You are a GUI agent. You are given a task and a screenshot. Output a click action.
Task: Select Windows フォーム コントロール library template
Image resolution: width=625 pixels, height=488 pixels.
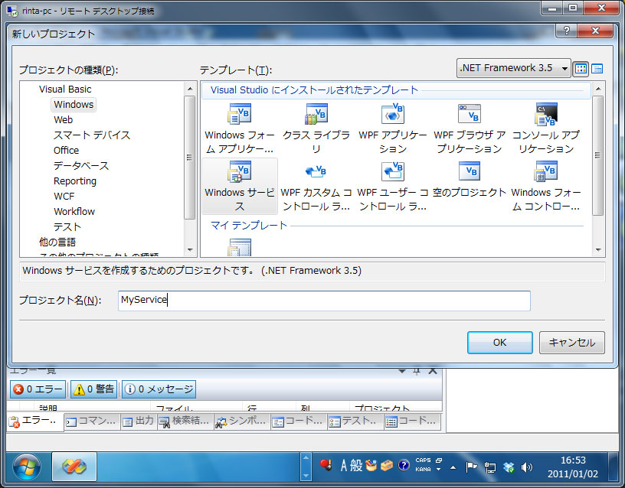point(545,186)
